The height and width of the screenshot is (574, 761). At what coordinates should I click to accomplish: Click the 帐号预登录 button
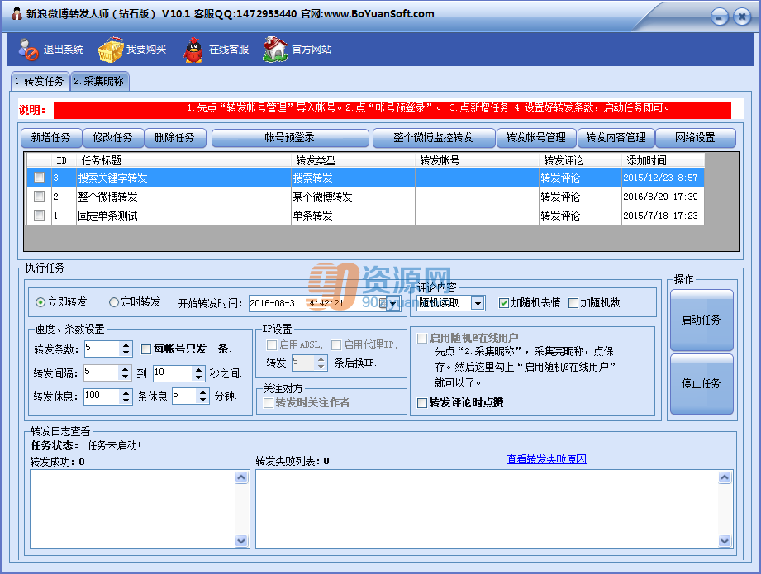coord(290,138)
